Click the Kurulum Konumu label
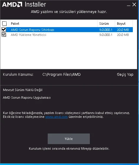The image size is (139, 165). point(18,75)
